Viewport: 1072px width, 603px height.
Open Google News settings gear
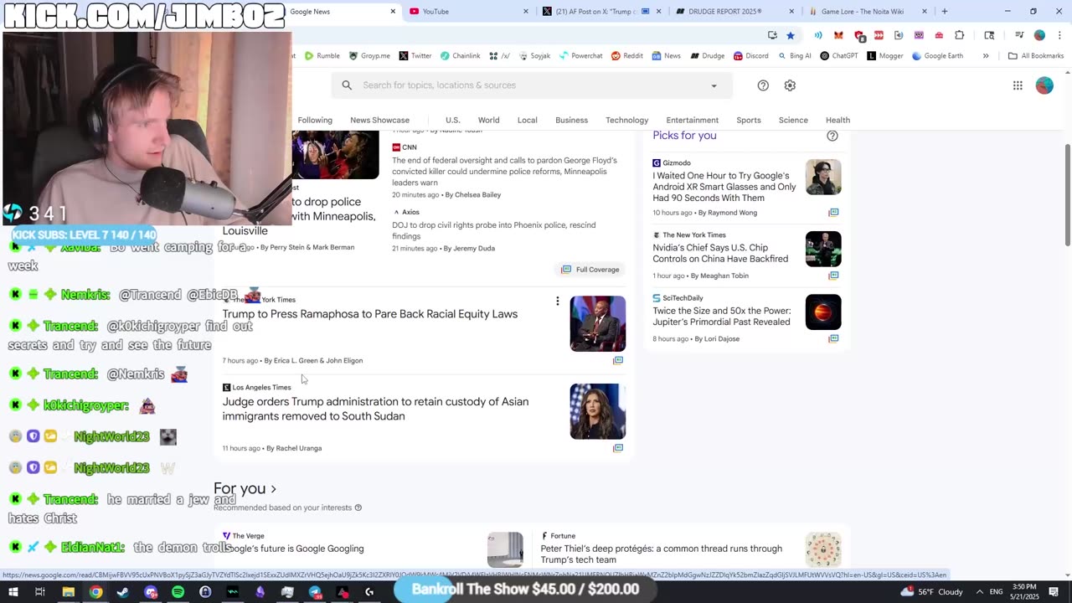(x=790, y=85)
